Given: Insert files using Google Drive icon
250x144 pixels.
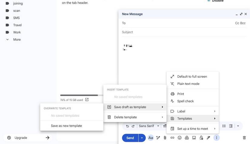Looking at the screenshot, I should click(187, 138).
